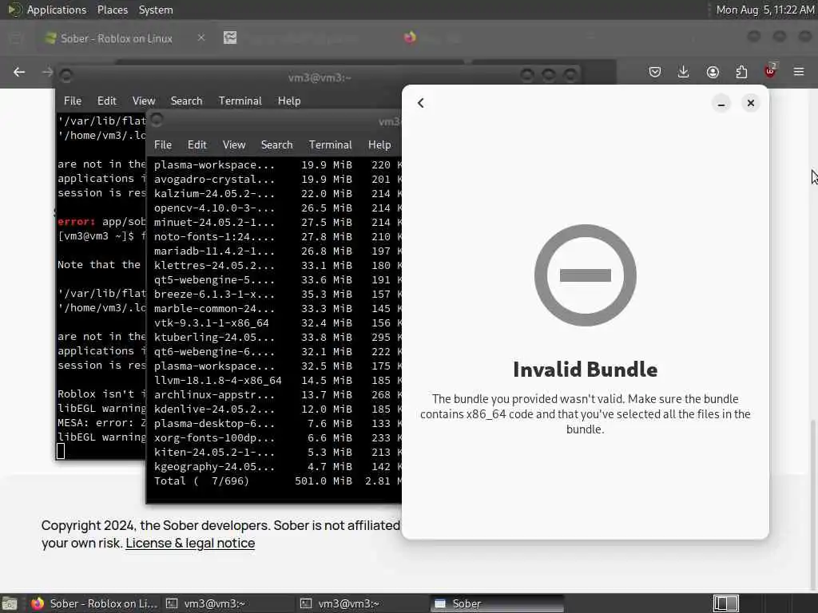Click the vtk-9.3.1-1-x86_64 package row
Viewport: 818px width, 613px height.
pos(277,323)
